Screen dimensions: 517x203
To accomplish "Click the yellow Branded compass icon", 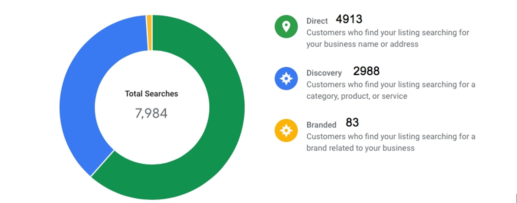I will click(286, 130).
